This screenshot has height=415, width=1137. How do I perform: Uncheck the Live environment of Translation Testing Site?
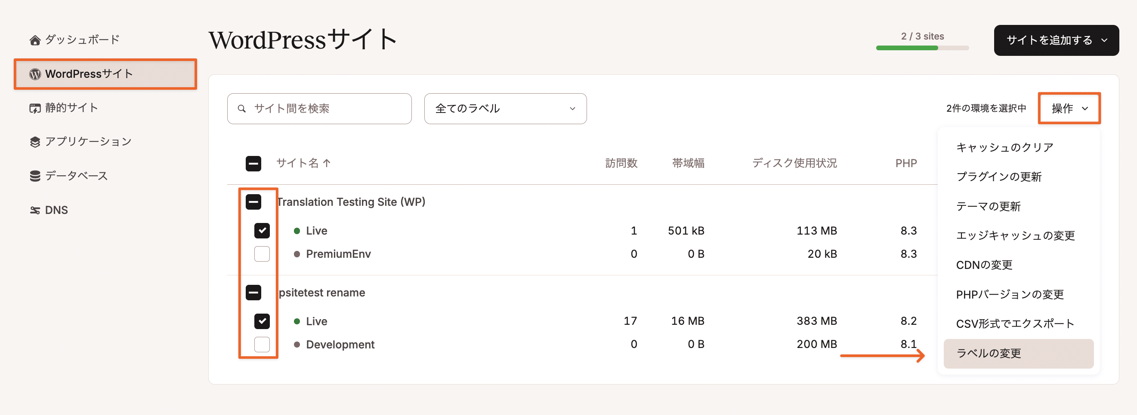[262, 230]
